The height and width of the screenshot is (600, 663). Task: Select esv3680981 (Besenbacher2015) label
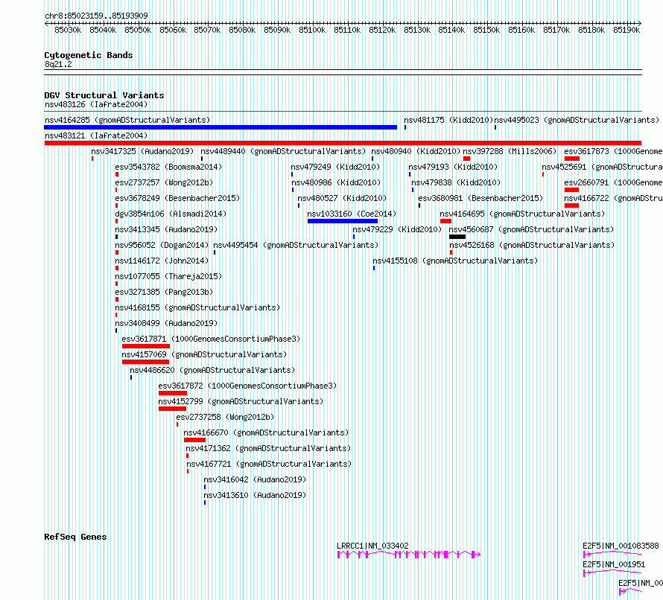point(480,198)
